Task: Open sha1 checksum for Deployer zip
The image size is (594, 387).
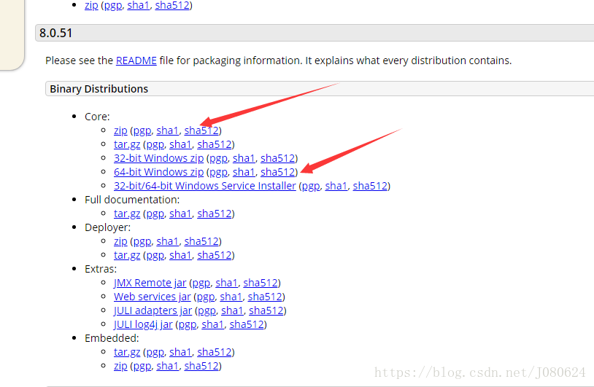Action: 167,241
